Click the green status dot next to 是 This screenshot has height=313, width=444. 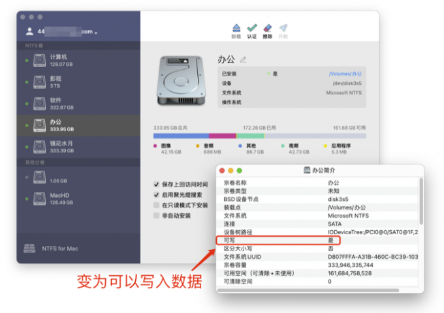tap(268, 74)
